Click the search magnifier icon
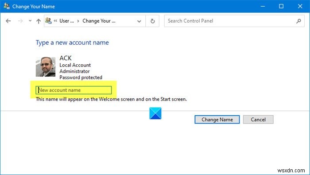310x175 pixels. [299, 21]
